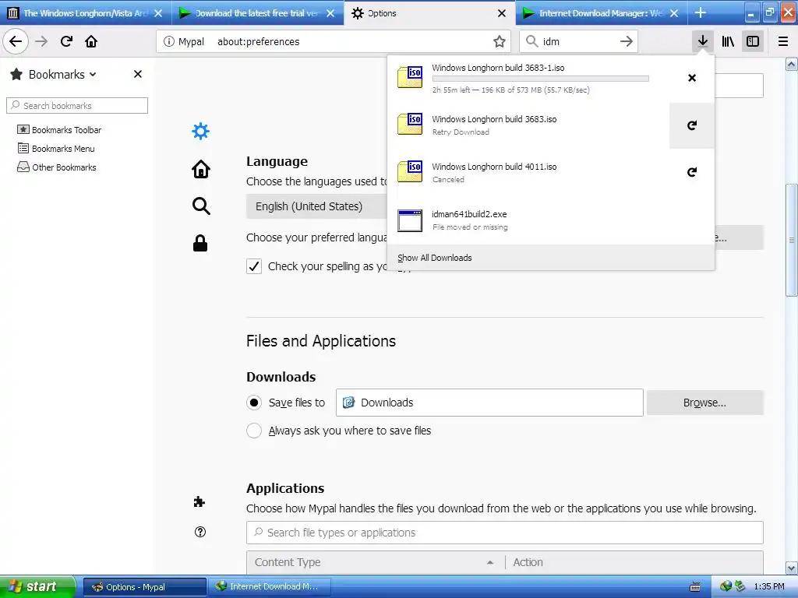Image resolution: width=798 pixels, height=598 pixels.
Task: Click Search file types or applications field
Action: pyautogui.click(x=504, y=533)
